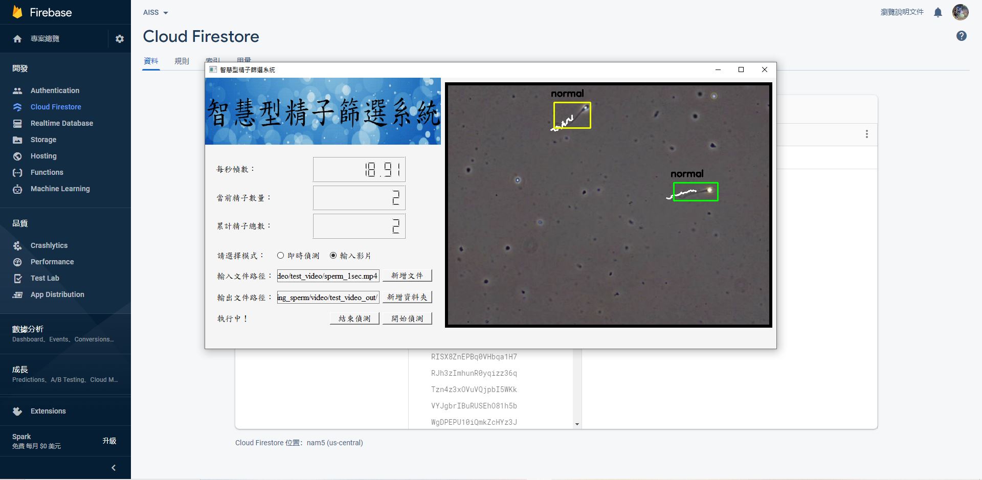
Task: Select the 即時偵測 radio button
Action: pos(280,256)
